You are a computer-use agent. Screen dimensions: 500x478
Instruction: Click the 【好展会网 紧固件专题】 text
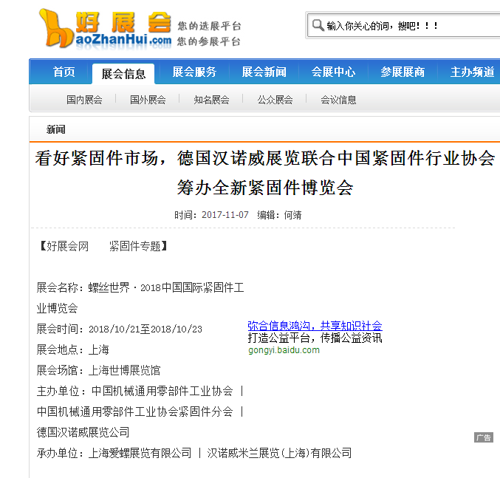pyautogui.click(x=103, y=246)
